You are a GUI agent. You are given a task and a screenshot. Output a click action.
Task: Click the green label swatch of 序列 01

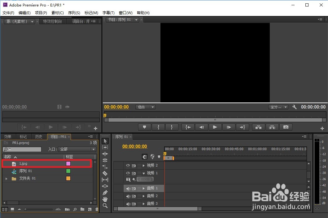tap(68, 171)
